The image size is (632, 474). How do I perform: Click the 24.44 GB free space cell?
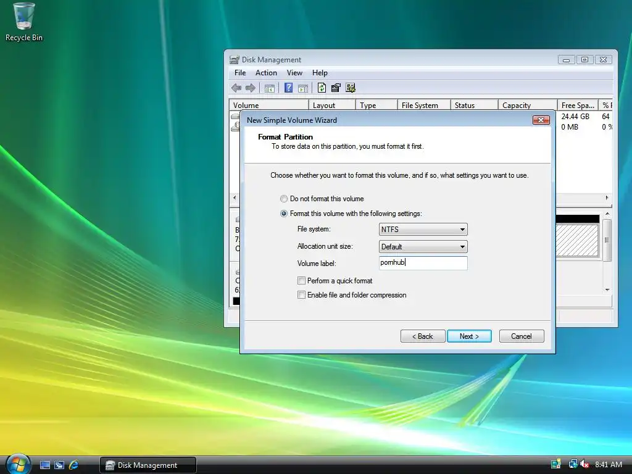coord(575,117)
